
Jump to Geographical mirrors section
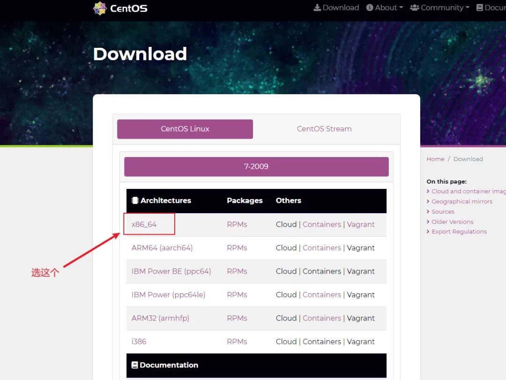(462, 201)
